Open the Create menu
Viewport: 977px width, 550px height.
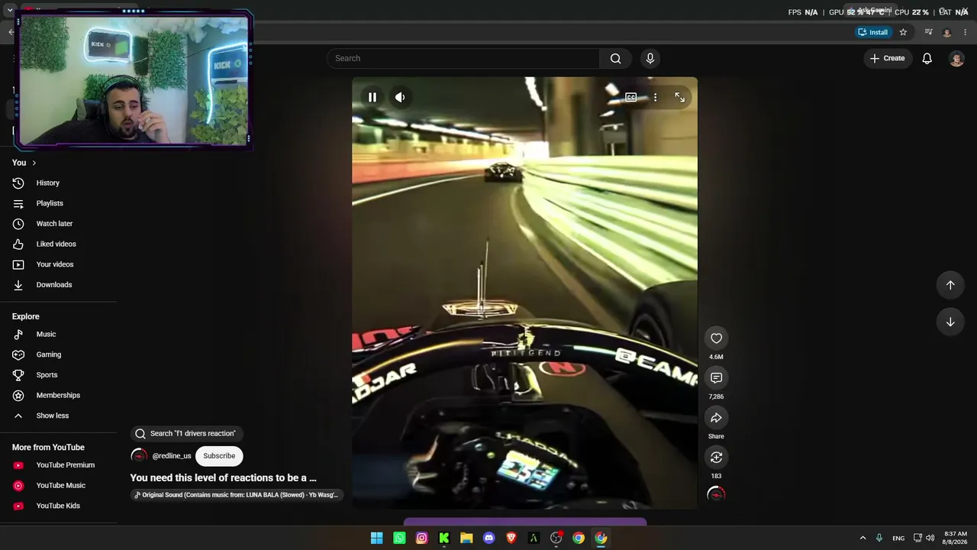888,58
